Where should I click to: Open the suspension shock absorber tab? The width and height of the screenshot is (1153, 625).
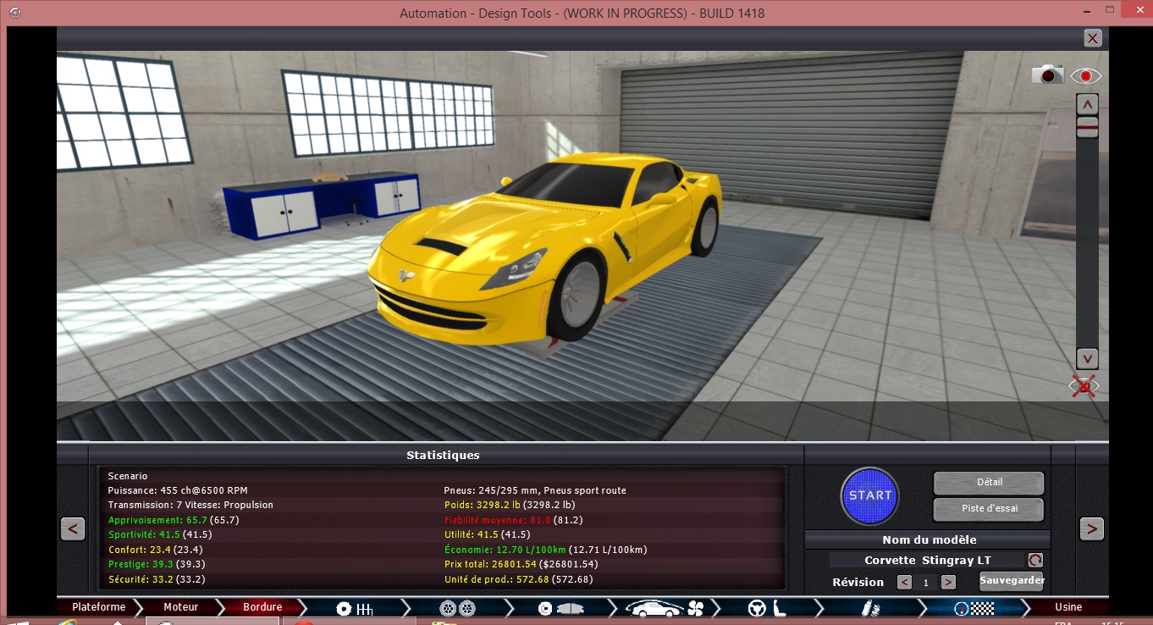click(x=870, y=608)
